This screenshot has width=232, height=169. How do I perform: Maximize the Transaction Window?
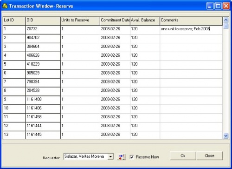pos(218,6)
